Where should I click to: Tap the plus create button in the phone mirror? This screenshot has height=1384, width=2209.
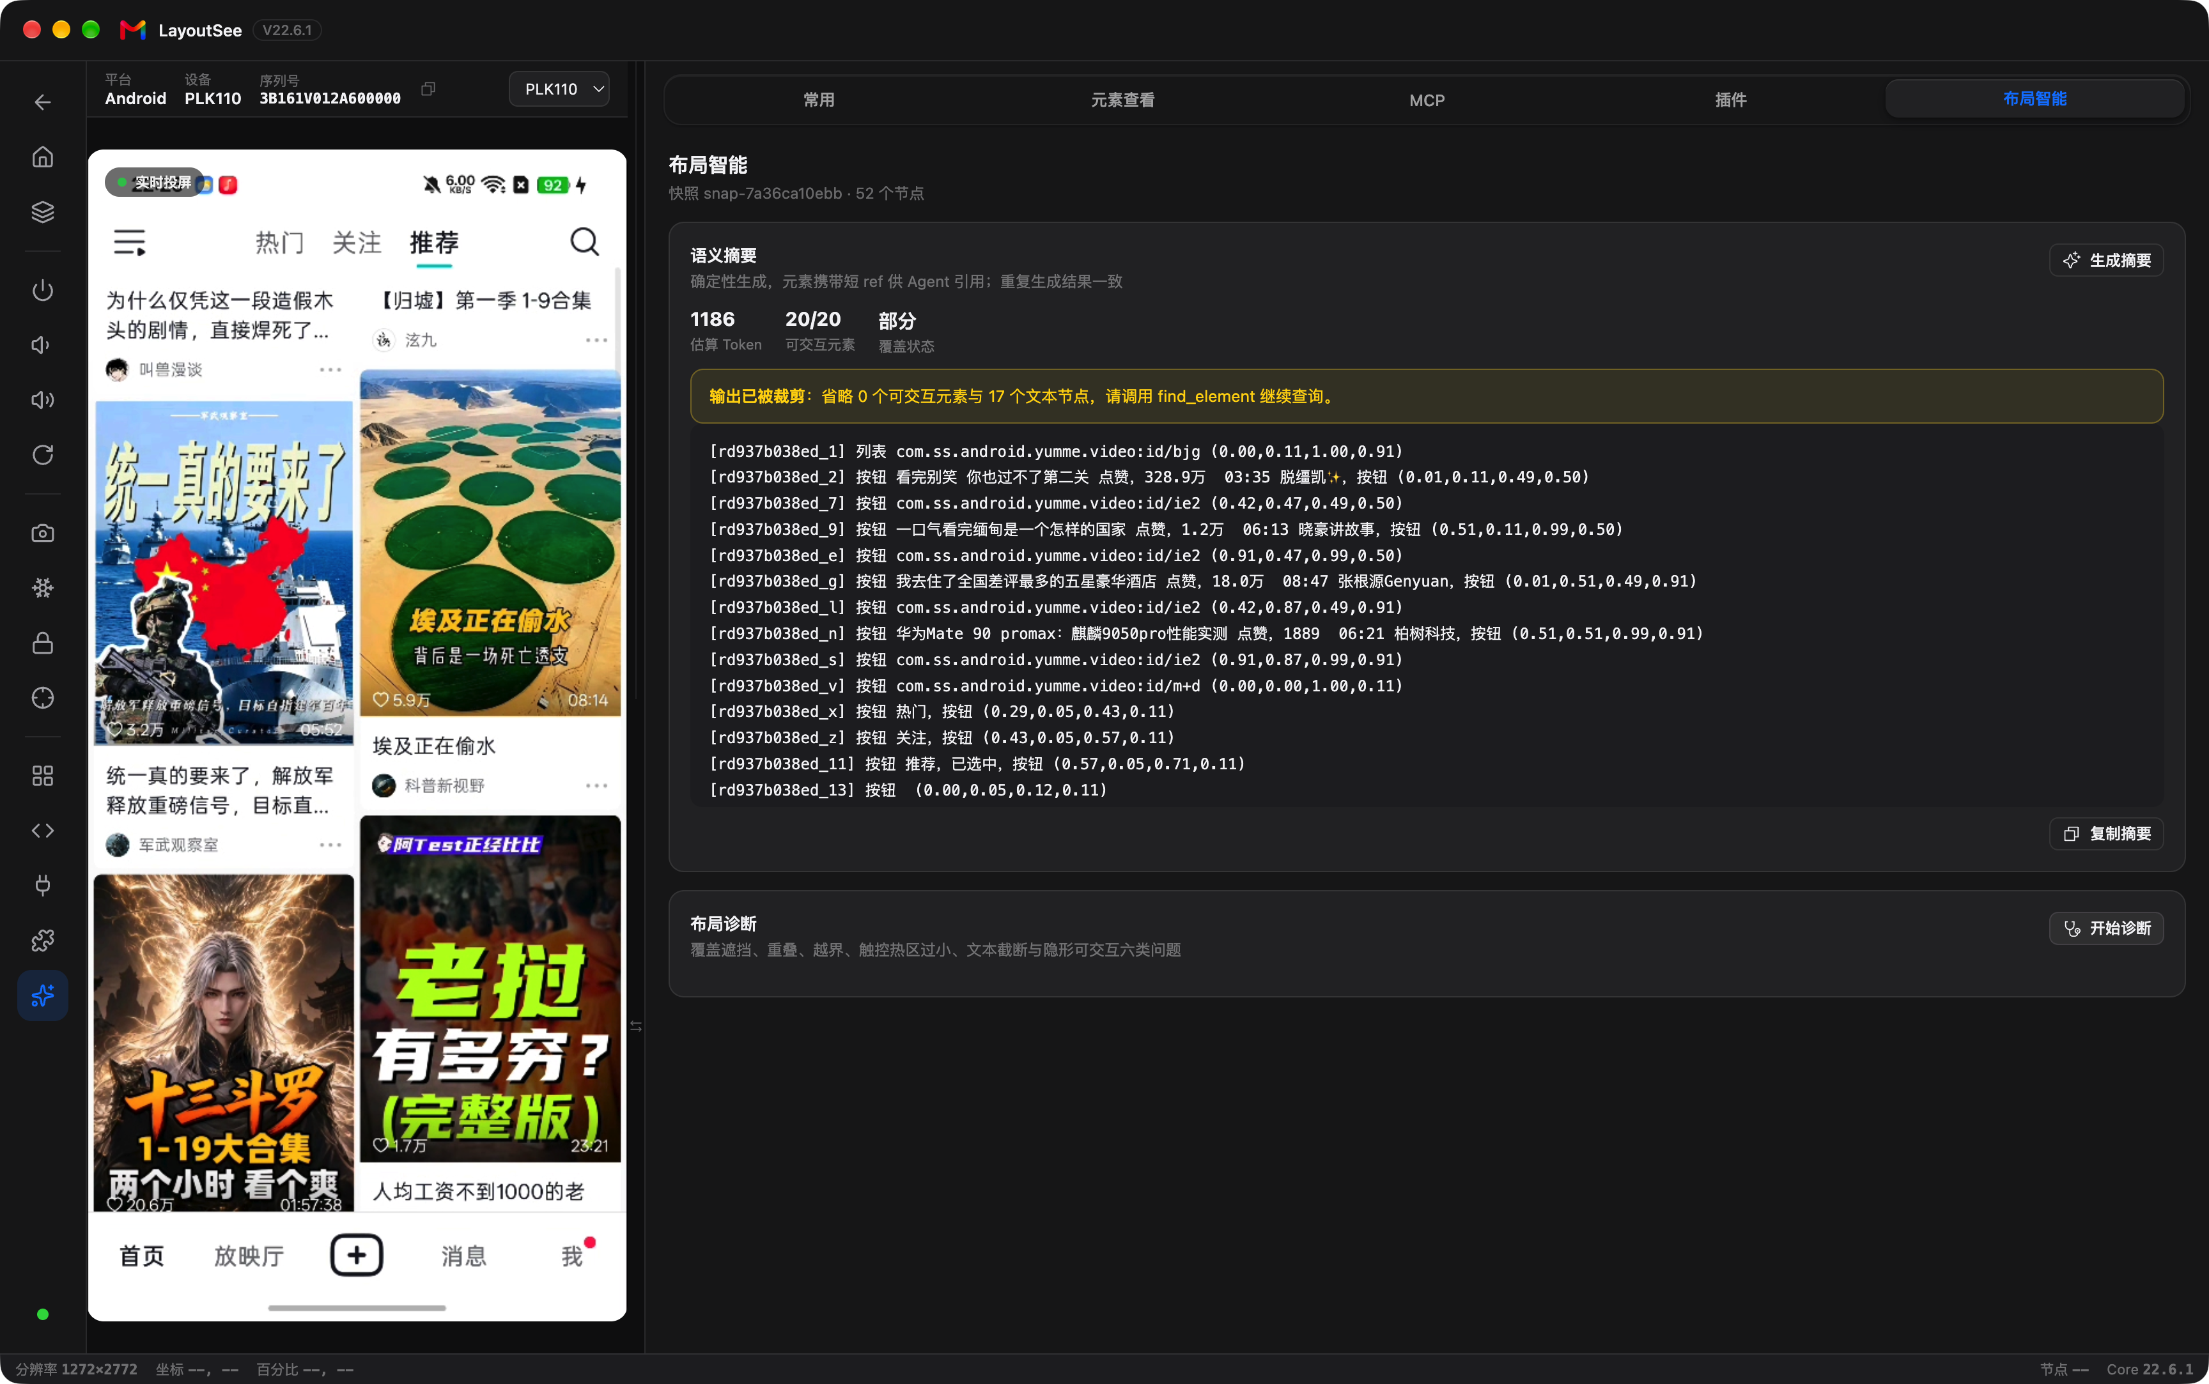pyautogui.click(x=356, y=1255)
